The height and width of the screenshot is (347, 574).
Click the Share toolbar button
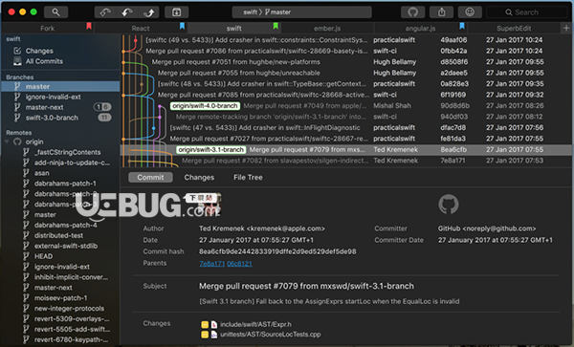point(441,12)
